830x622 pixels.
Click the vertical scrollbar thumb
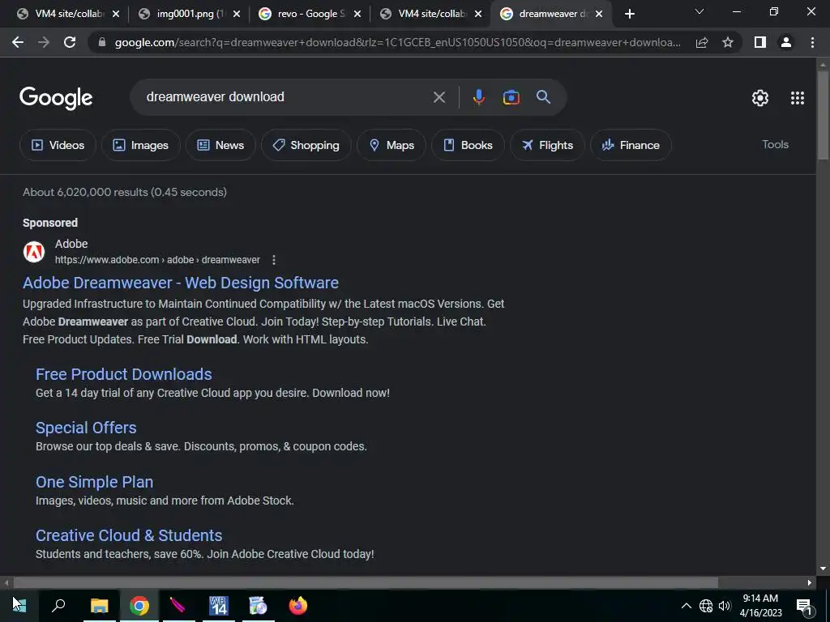coord(823,114)
